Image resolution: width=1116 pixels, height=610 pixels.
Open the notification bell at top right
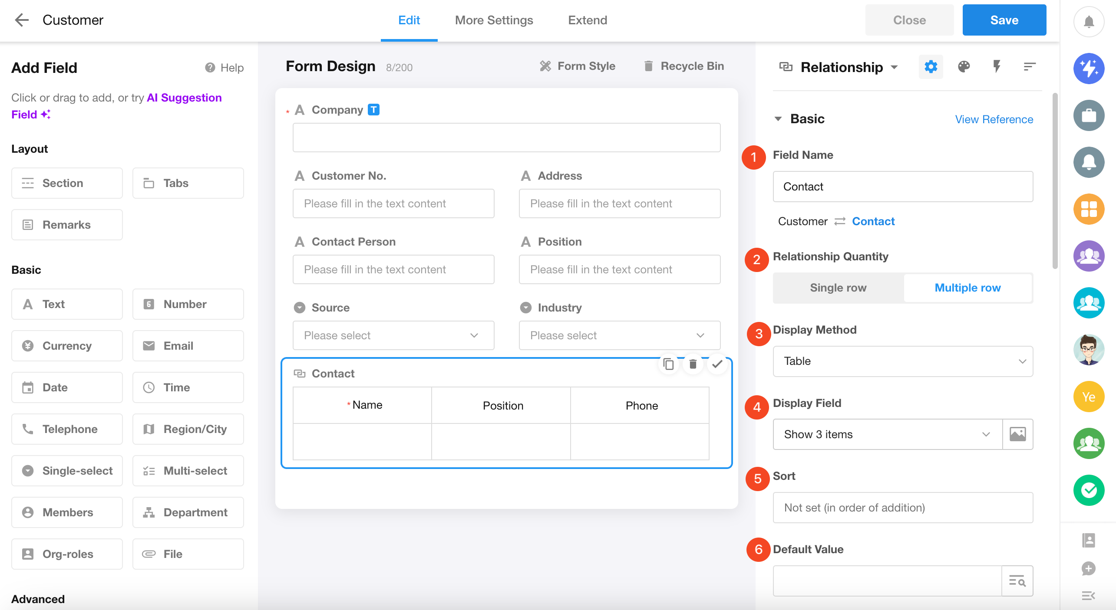point(1088,21)
